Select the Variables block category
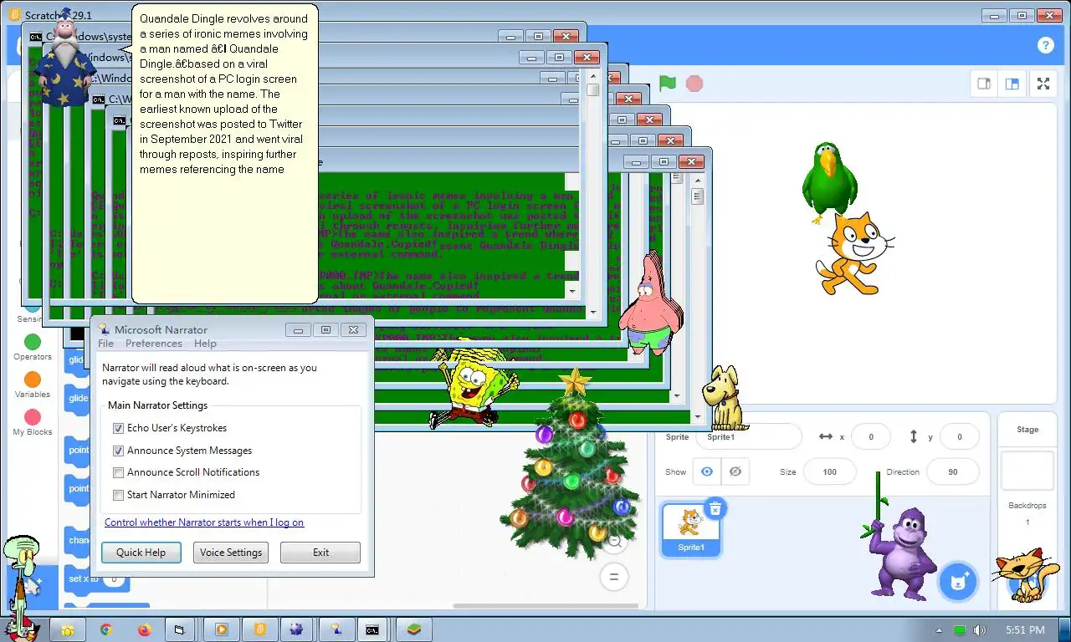This screenshot has height=642, width=1071. [33, 385]
